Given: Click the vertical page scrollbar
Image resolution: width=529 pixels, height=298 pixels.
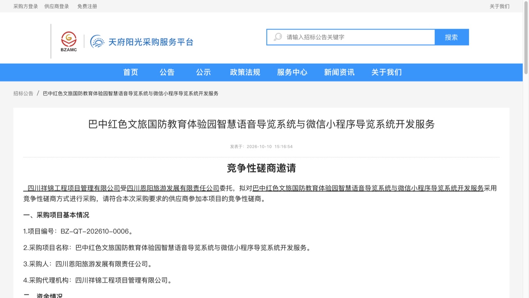Looking at the screenshot, I should pos(526,38).
